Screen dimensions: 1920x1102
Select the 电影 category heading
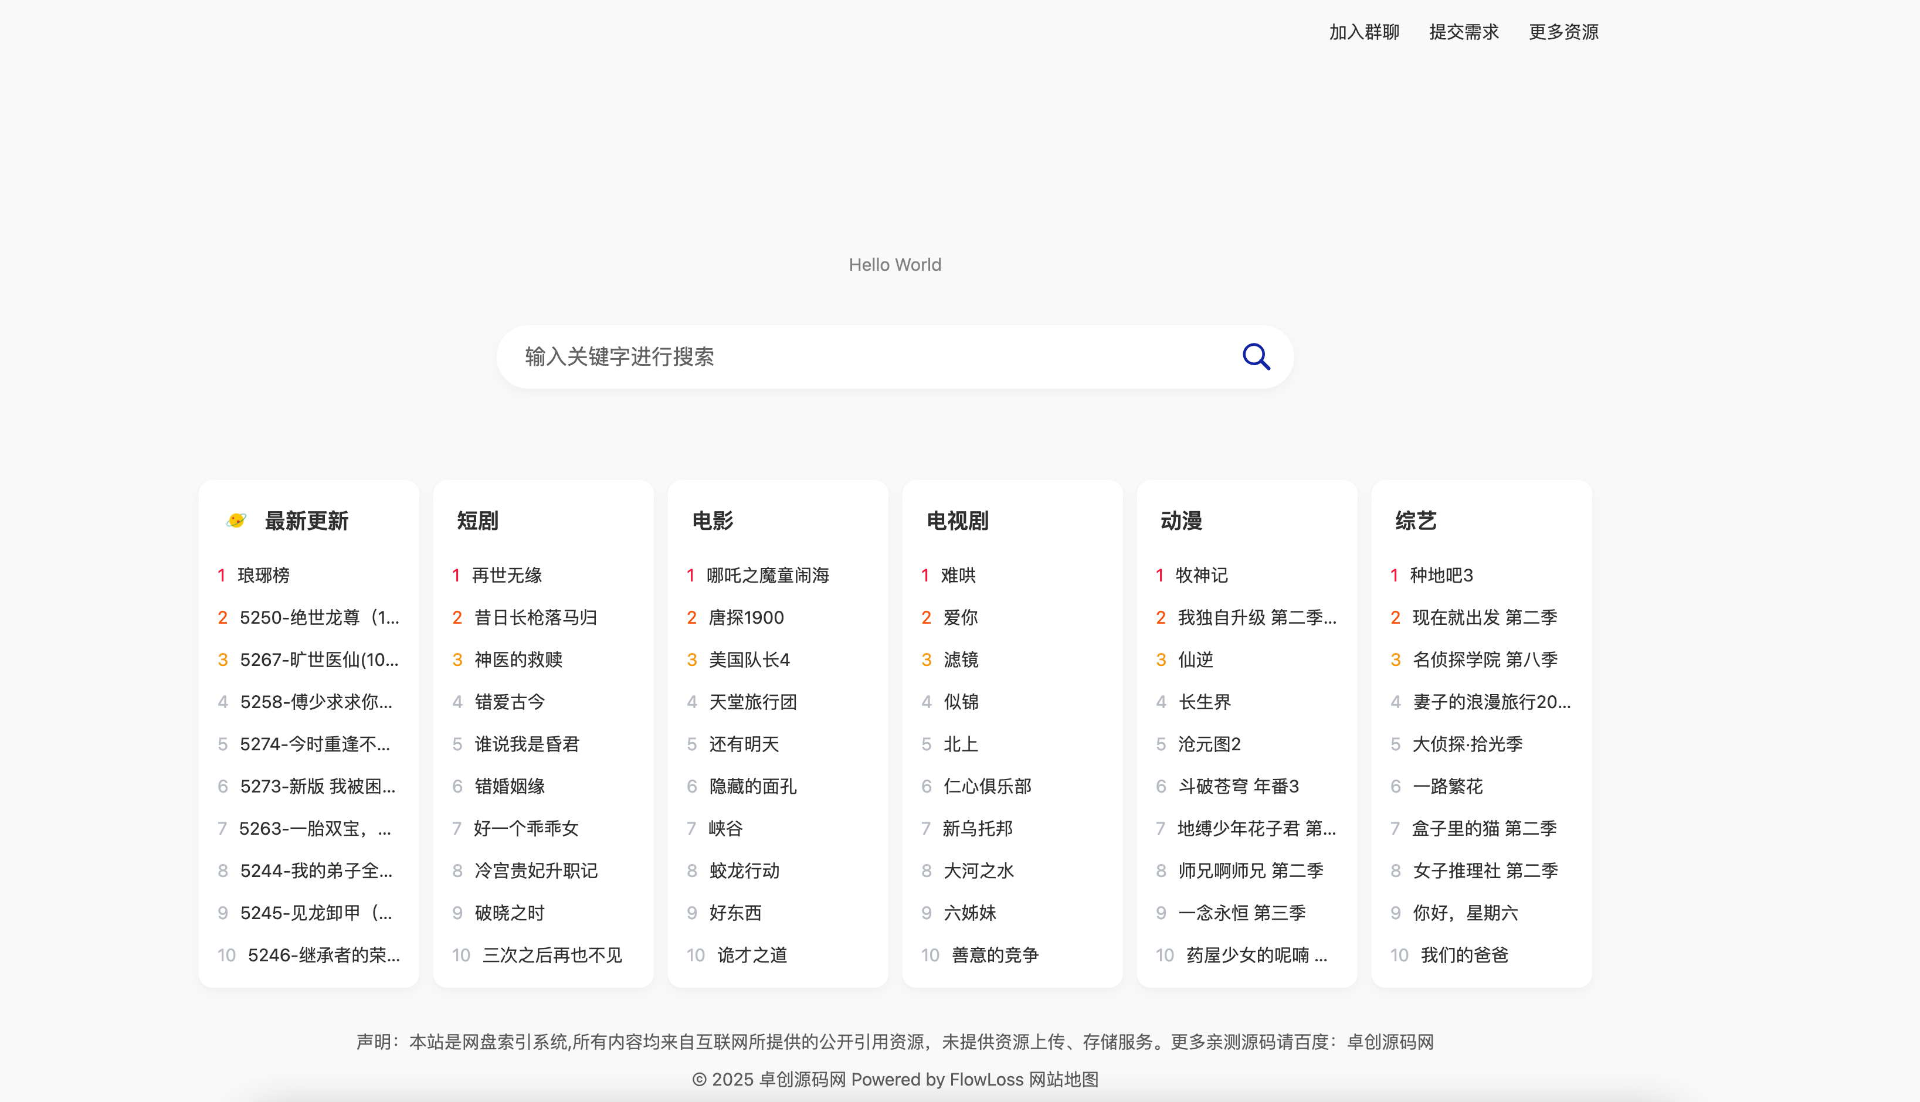click(x=713, y=521)
